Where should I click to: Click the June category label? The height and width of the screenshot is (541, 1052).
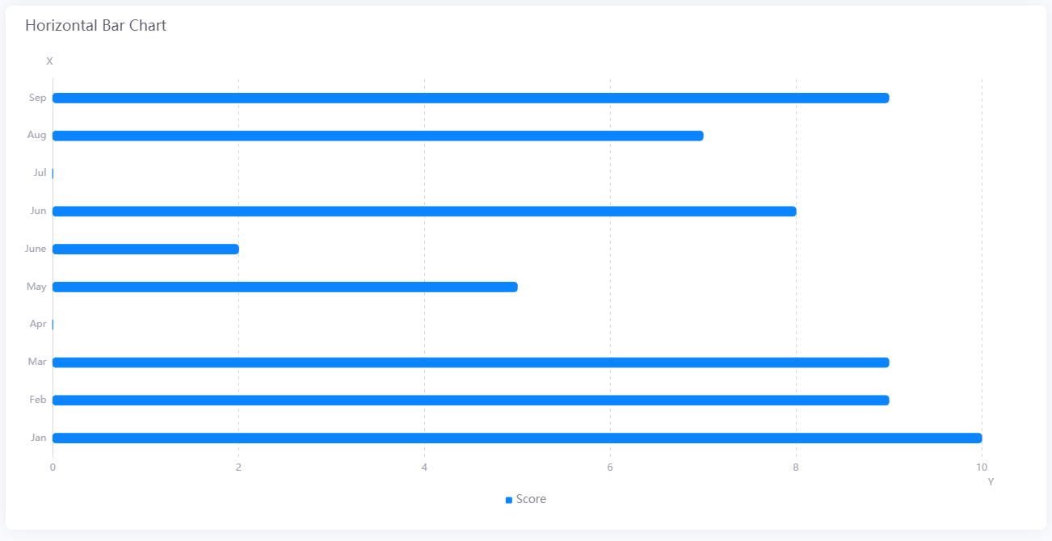[x=36, y=249]
